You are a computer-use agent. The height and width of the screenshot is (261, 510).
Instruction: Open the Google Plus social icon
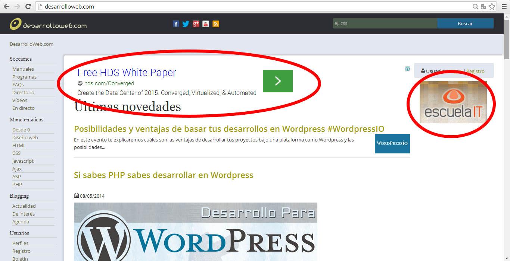tap(196, 24)
